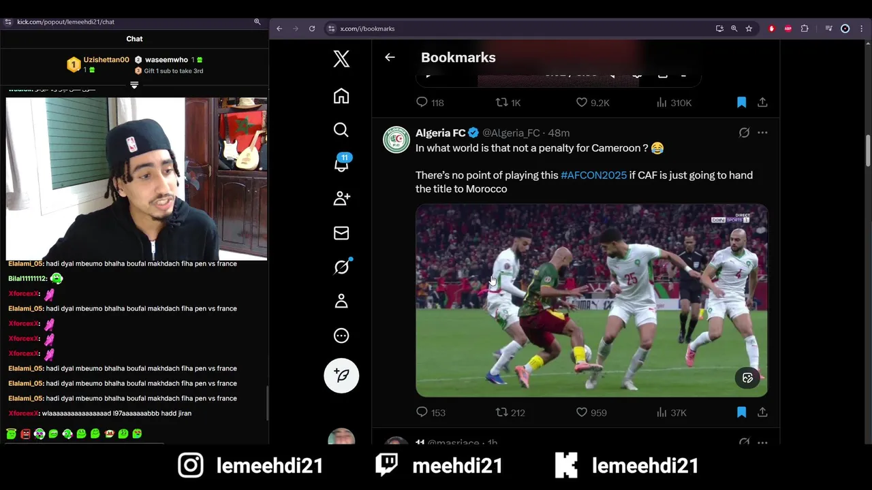Screen dimensions: 872x490
Task: Click the Kick chat scrollbar
Action: tap(267, 402)
